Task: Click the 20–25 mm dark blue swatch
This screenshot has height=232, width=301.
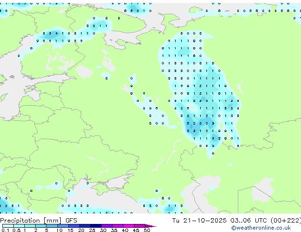Action: click(85, 226)
